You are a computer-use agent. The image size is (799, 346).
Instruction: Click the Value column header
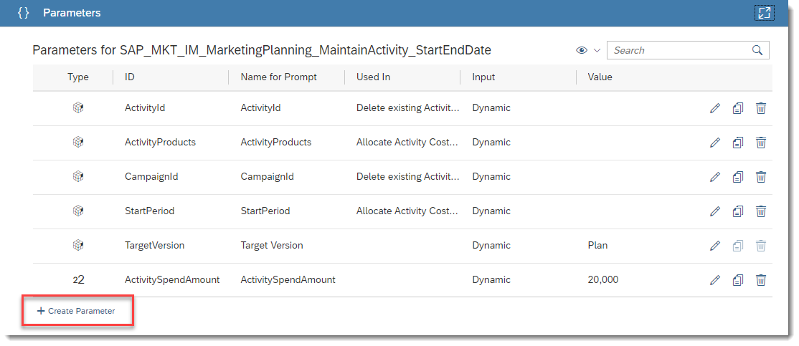[600, 77]
